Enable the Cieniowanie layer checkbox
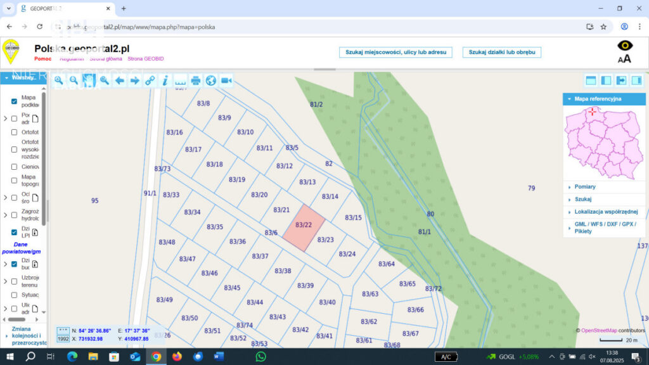649x365 pixels. (x=14, y=167)
